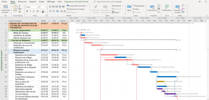Click Jalon to insert a milestone
This screenshot has height=100, width=209.
[x=136, y=9]
